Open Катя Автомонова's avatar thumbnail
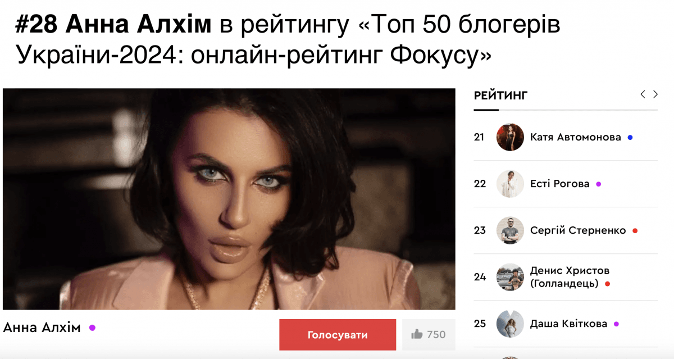The image size is (674, 359). (x=510, y=137)
